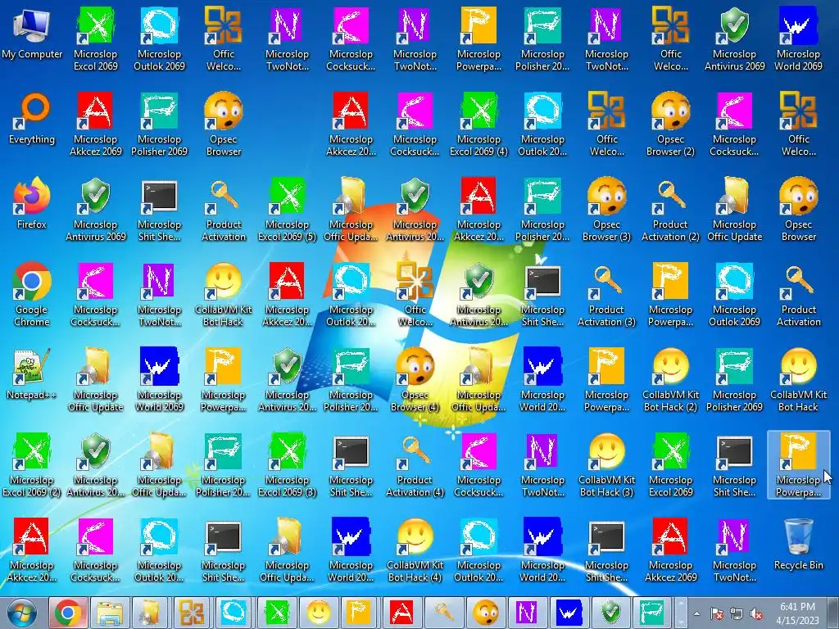Select the Firefox desktop shortcut
This screenshot has width=839, height=629.
tap(32, 204)
